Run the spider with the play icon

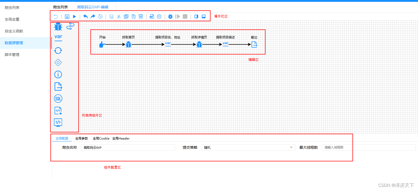[x=74, y=16]
